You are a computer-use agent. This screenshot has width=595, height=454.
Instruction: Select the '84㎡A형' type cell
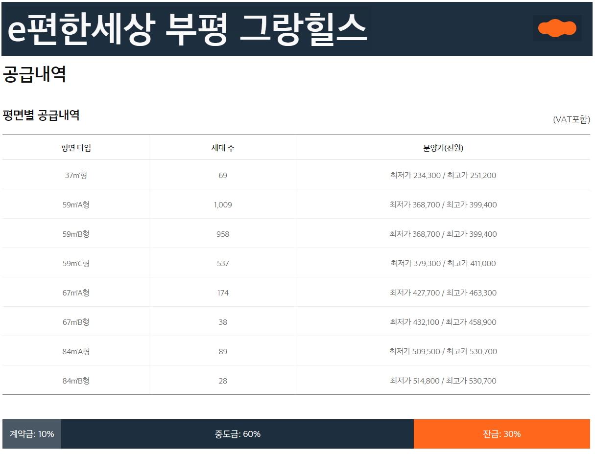pos(76,351)
